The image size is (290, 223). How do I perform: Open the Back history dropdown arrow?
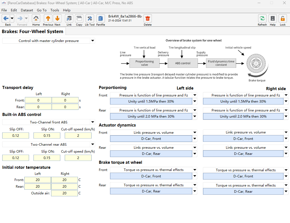(12, 18)
